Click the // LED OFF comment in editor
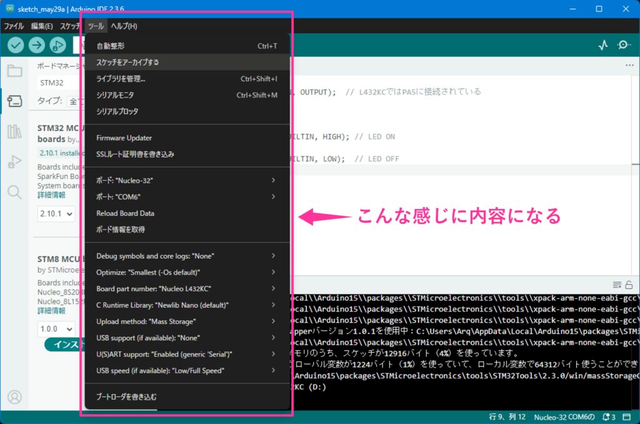 (377, 158)
